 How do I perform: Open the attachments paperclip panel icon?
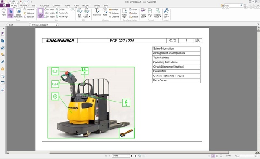[3, 62]
